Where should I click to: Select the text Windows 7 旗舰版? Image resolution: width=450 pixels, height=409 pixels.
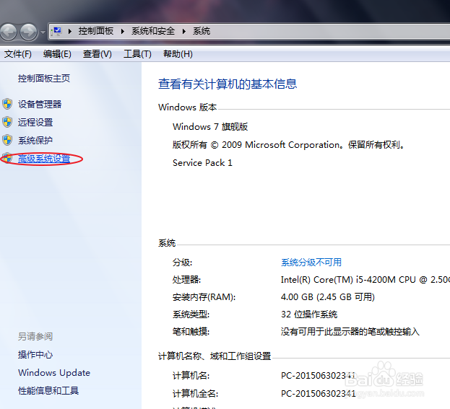(210, 127)
